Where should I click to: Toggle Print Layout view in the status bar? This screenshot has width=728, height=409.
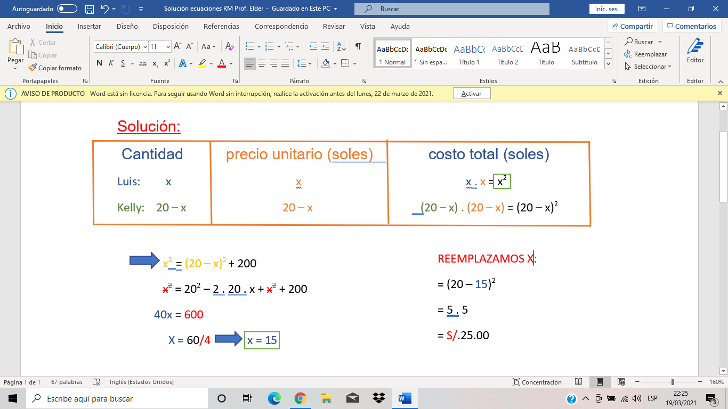(x=600, y=382)
